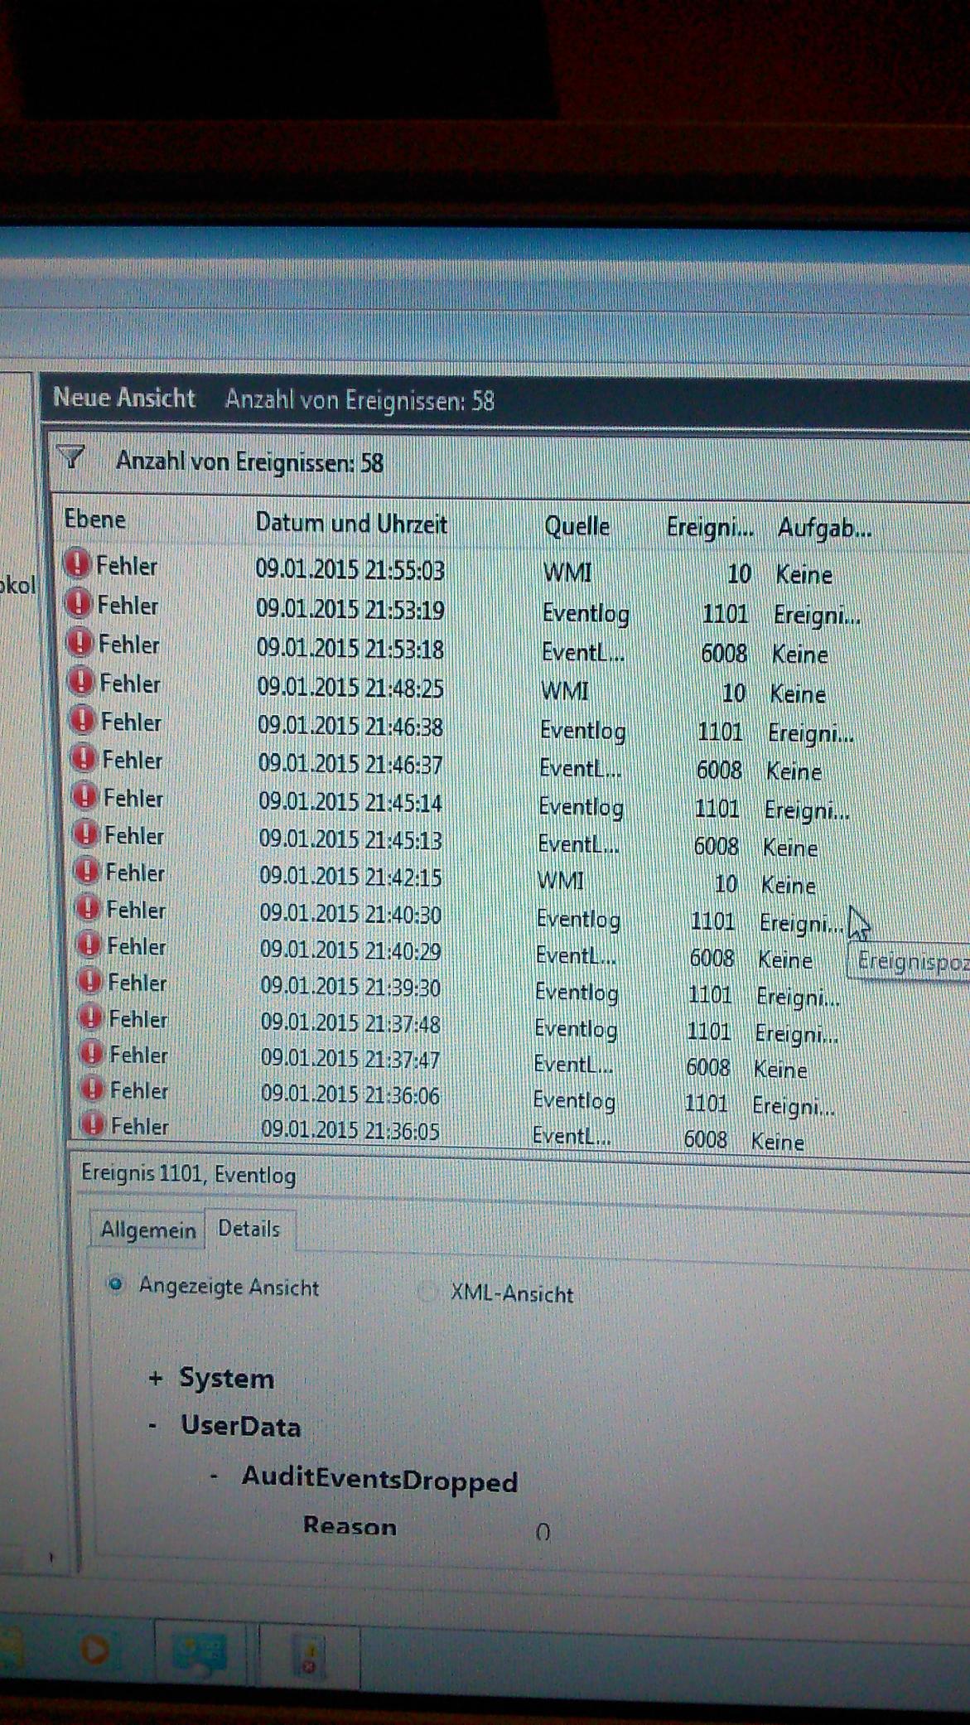Click the date cell 09.01.2015 21:53:19
970x1725 pixels.
coord(350,610)
